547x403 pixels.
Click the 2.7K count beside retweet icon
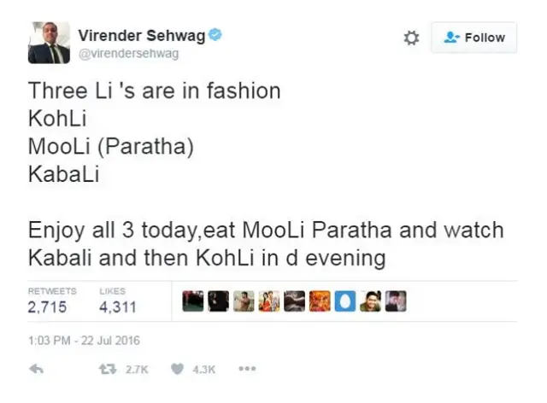(x=137, y=369)
